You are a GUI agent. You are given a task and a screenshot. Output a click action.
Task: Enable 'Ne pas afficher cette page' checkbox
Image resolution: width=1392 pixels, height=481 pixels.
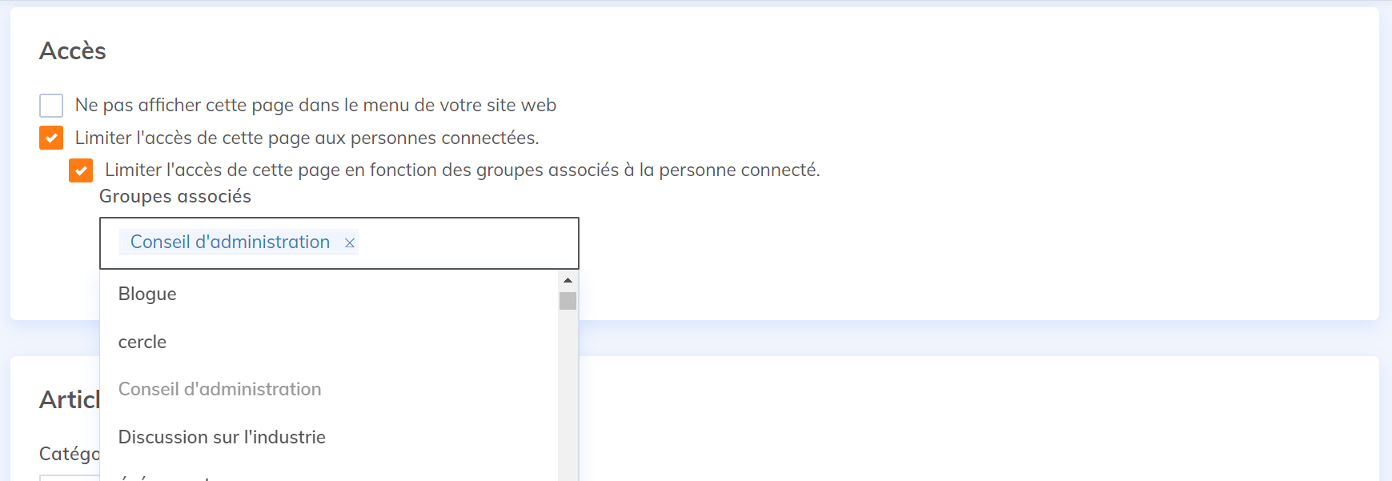pos(51,106)
